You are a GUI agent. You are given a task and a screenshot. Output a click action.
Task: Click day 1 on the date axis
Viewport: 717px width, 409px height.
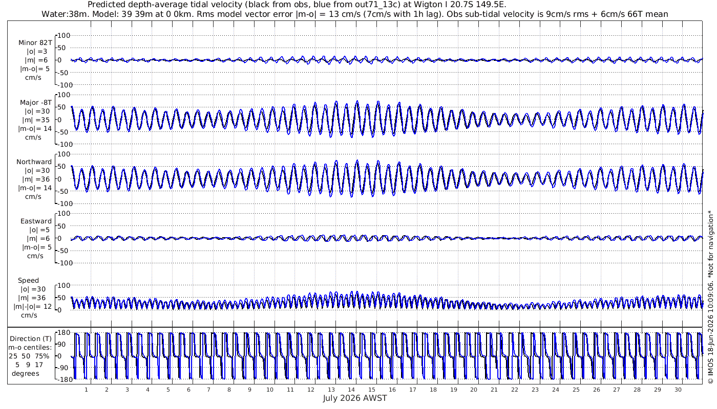[x=86, y=389]
